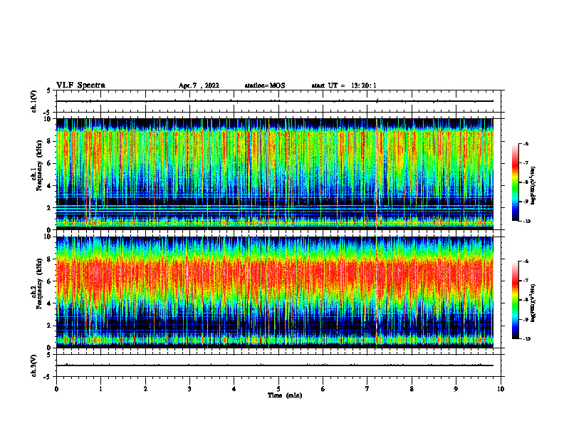The height and width of the screenshot is (436, 564).
Task: Click the 'Time (min)' x-axis label
Action: 285,395
